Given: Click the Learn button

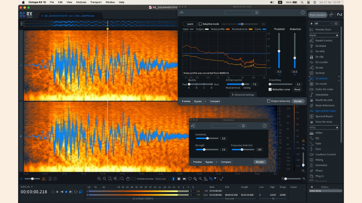Looking at the screenshot, I should (190, 24).
